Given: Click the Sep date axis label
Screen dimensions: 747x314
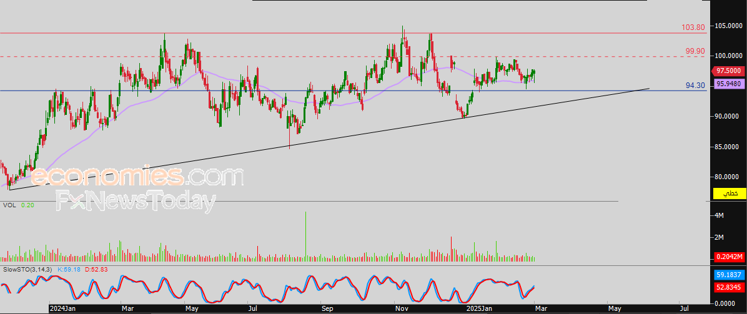Looking at the screenshot, I should (327, 309).
